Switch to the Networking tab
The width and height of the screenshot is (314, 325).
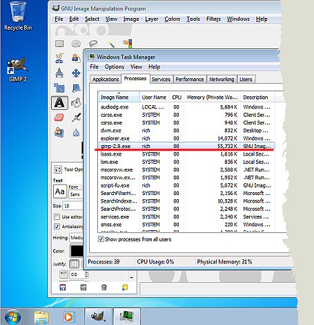[222, 79]
